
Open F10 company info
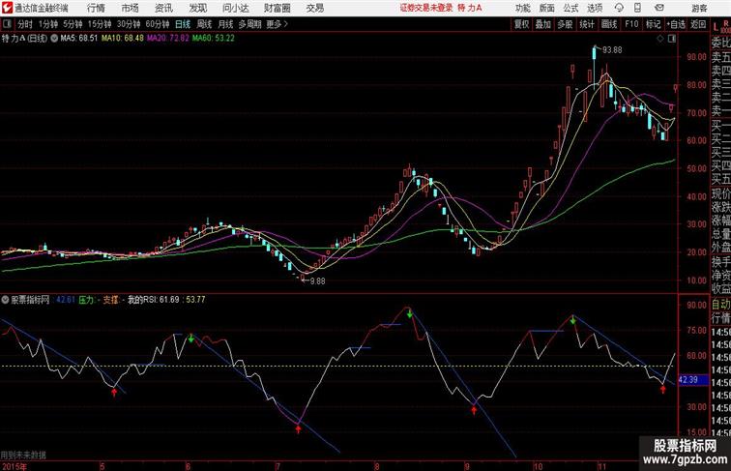coord(631,24)
